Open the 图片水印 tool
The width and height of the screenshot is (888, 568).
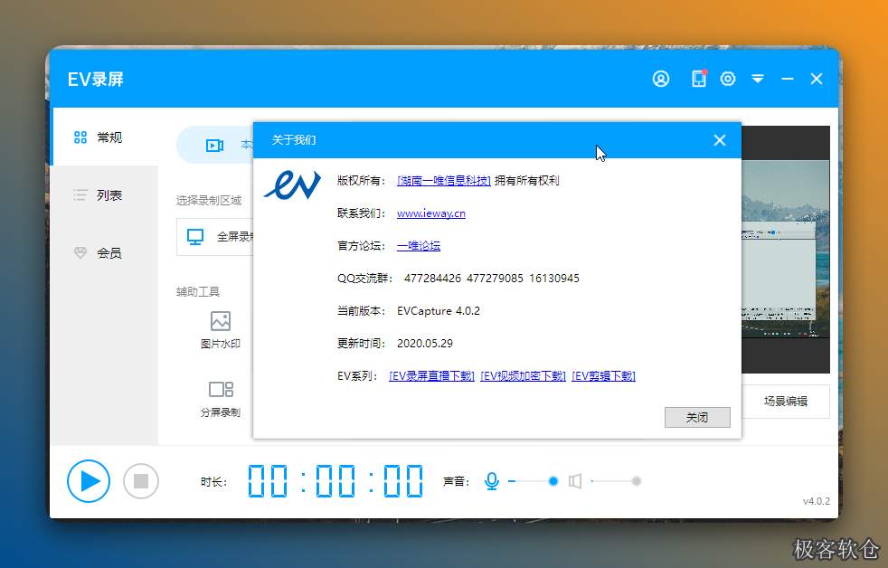coord(221,330)
